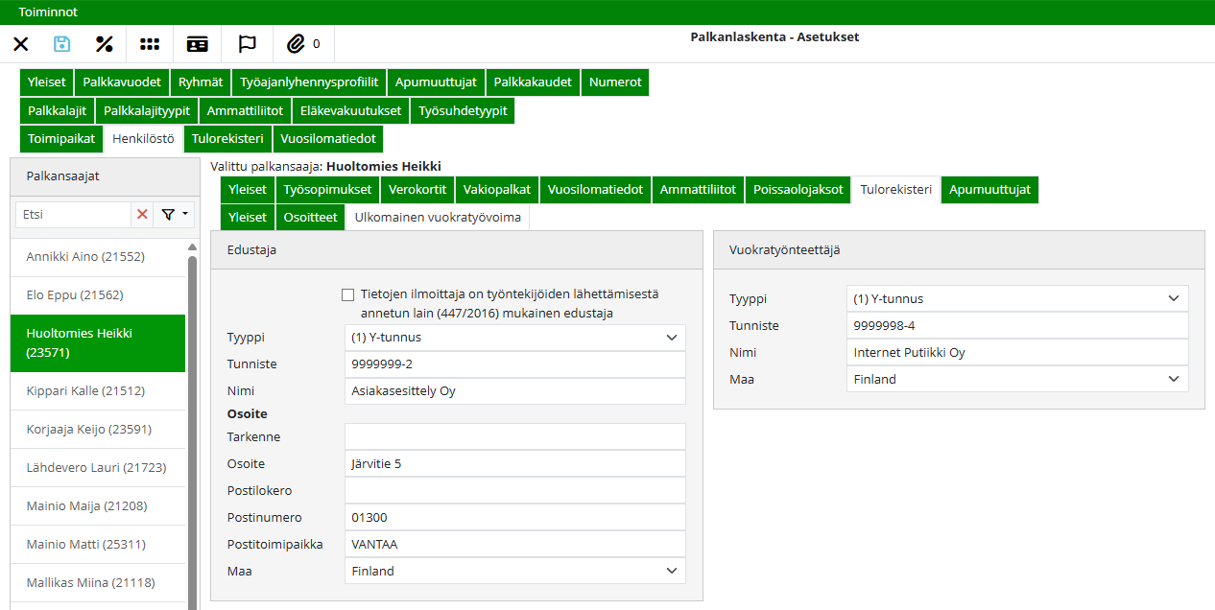Open the Toiminnot menu
Screen dimensions: 1215x610
pos(48,12)
